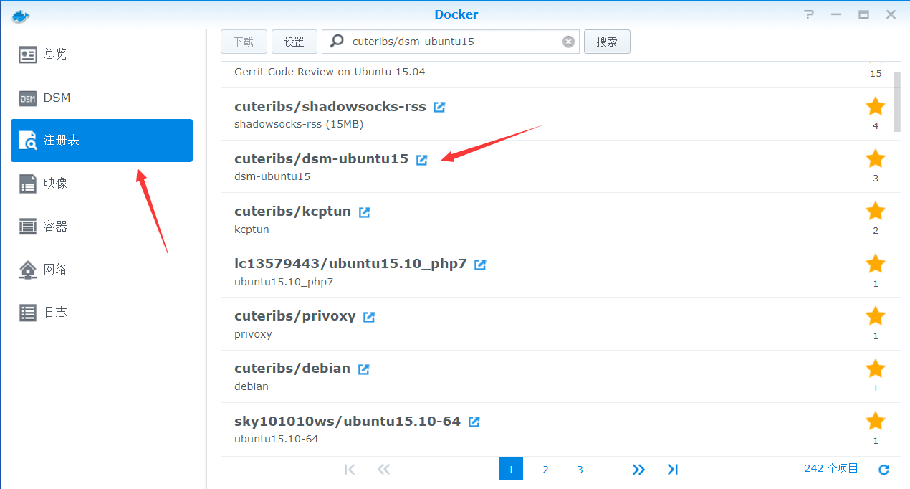Click star icon of cuteribs/dsm-ubuntu15
Image resolution: width=910 pixels, height=489 pixels.
point(876,158)
